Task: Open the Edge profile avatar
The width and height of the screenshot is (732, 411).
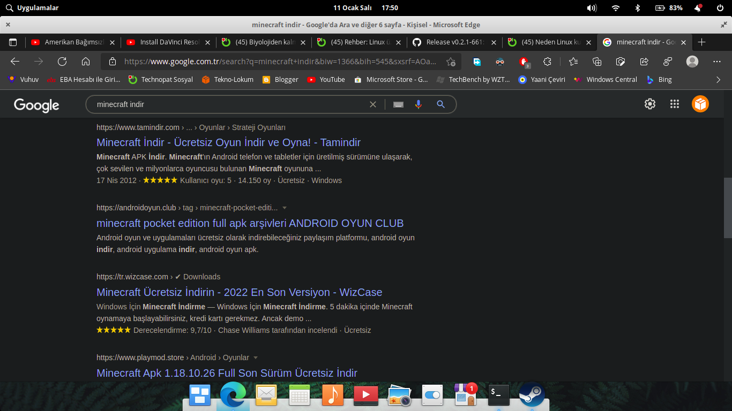Action: click(x=692, y=62)
